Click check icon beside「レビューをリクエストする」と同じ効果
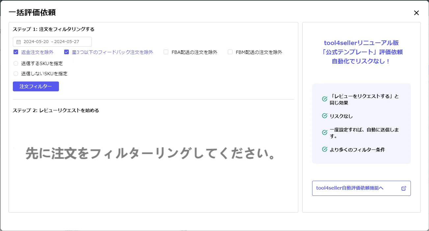429x231 pixels. [x=325, y=99]
